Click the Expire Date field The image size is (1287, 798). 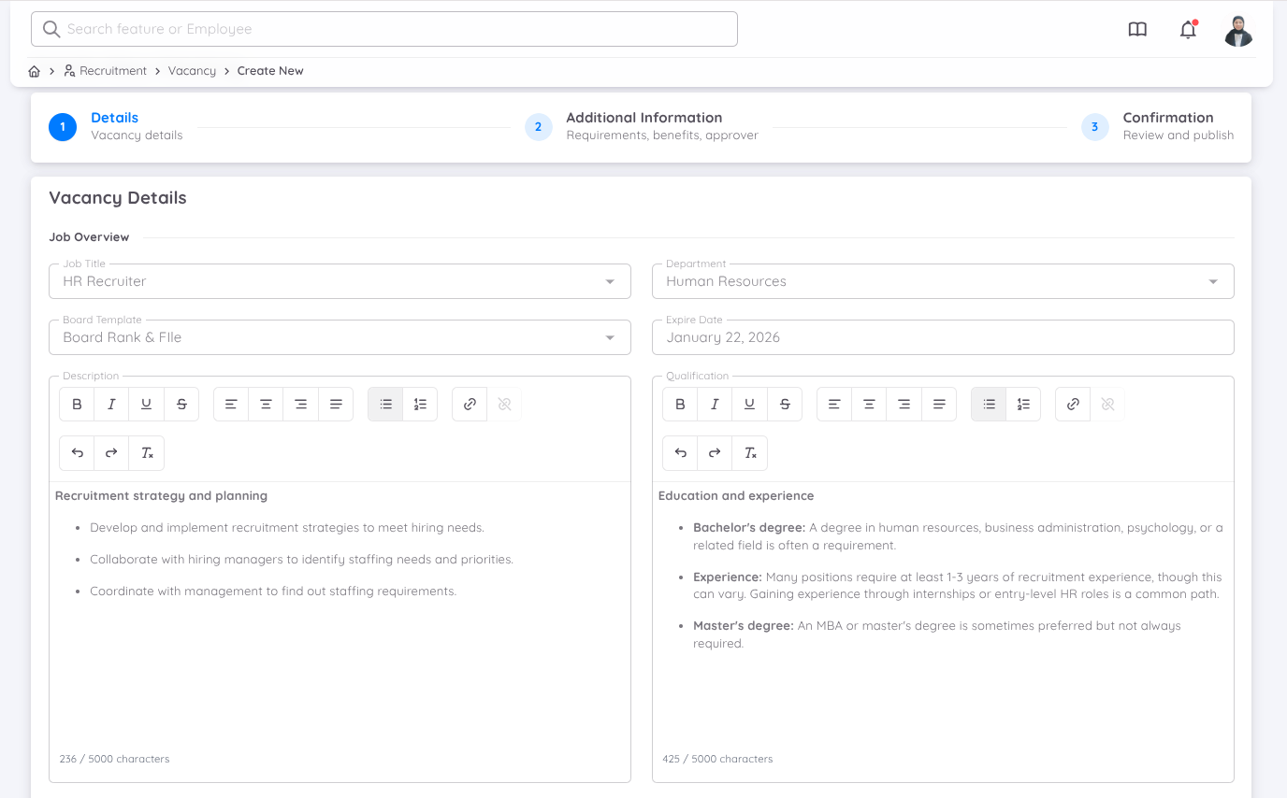pos(942,337)
